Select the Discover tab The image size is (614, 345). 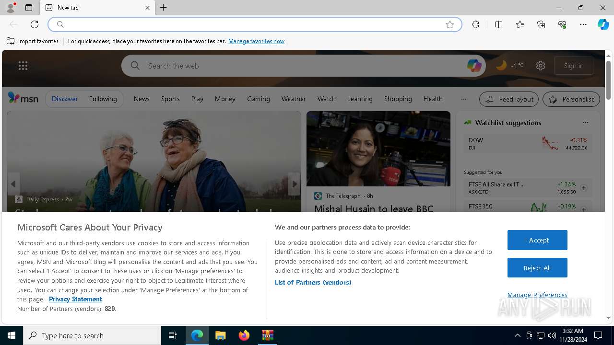coord(65,99)
